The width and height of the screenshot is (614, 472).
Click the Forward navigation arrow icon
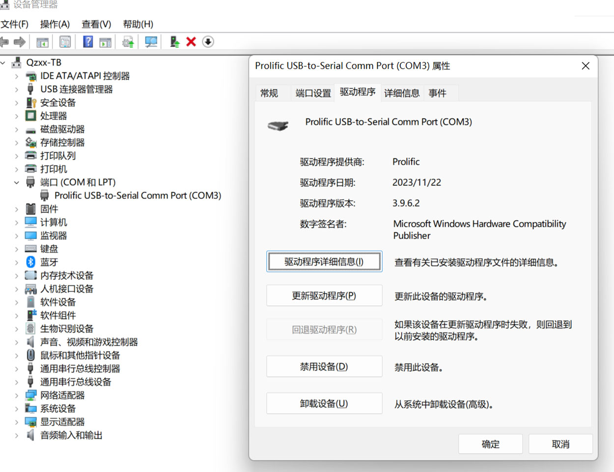(x=20, y=42)
